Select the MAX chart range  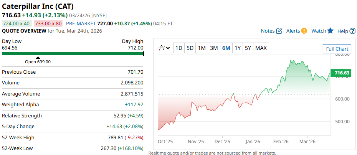pos(261,48)
